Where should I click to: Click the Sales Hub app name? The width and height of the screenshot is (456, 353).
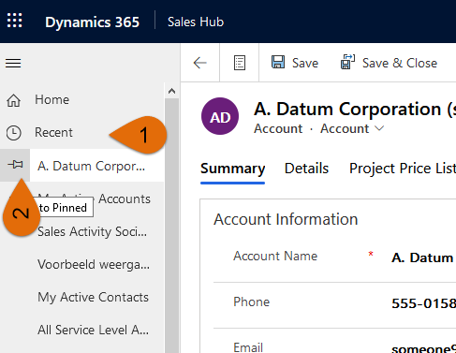(x=196, y=22)
